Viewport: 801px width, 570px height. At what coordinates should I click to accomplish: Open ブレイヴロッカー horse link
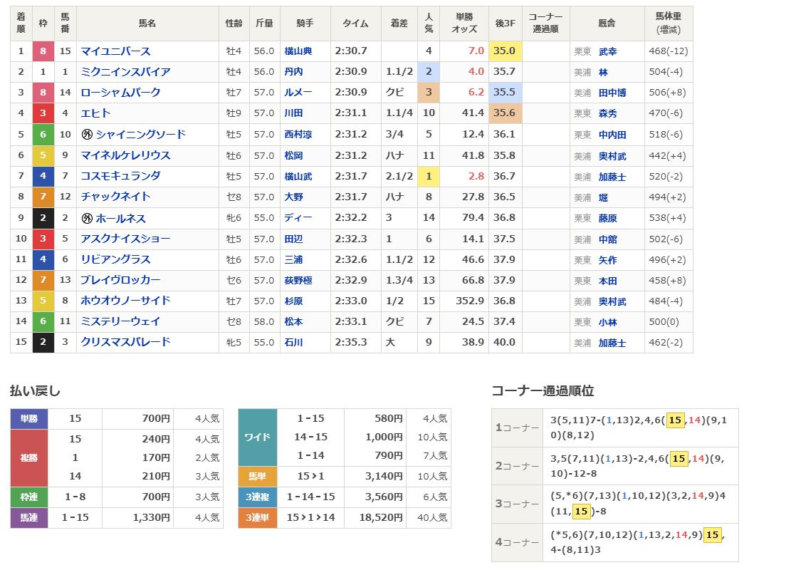click(120, 280)
